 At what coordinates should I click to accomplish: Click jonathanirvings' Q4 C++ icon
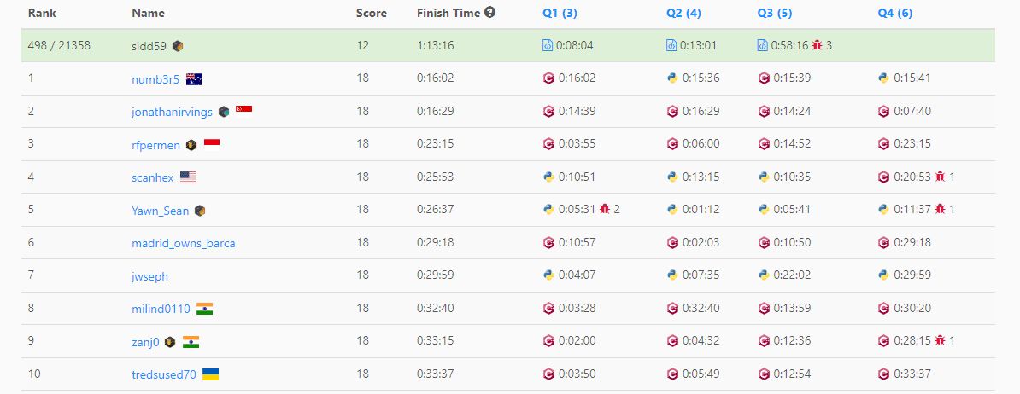(x=883, y=111)
